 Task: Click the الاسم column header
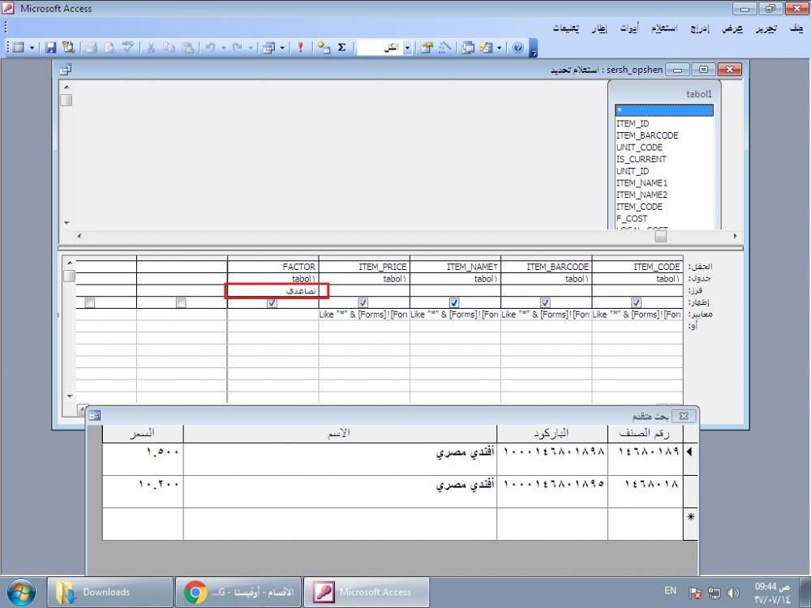(340, 434)
